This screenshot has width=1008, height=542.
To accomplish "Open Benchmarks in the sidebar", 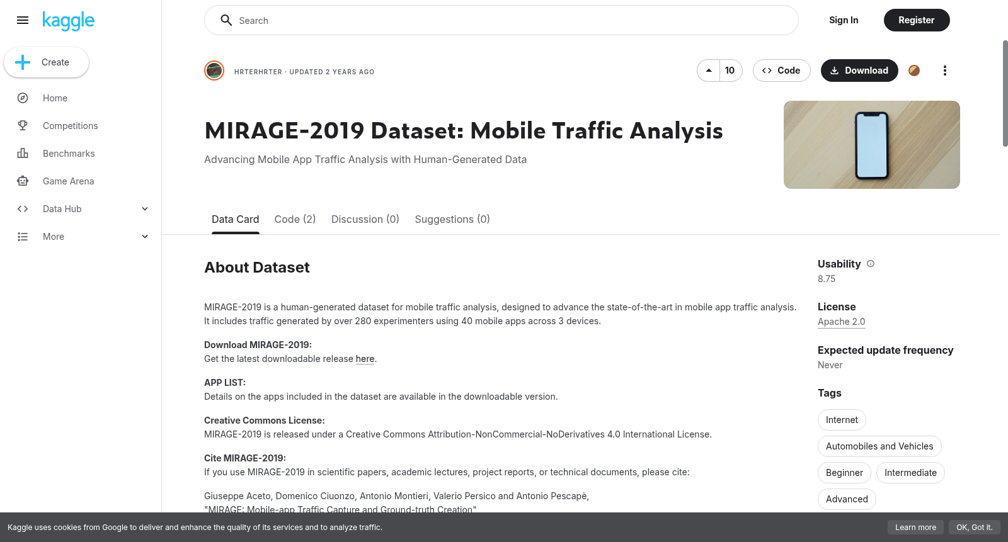I will 69,154.
